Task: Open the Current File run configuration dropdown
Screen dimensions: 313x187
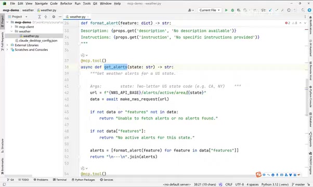Action: 210,10
